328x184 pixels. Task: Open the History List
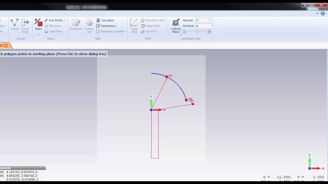(x=89, y=26)
